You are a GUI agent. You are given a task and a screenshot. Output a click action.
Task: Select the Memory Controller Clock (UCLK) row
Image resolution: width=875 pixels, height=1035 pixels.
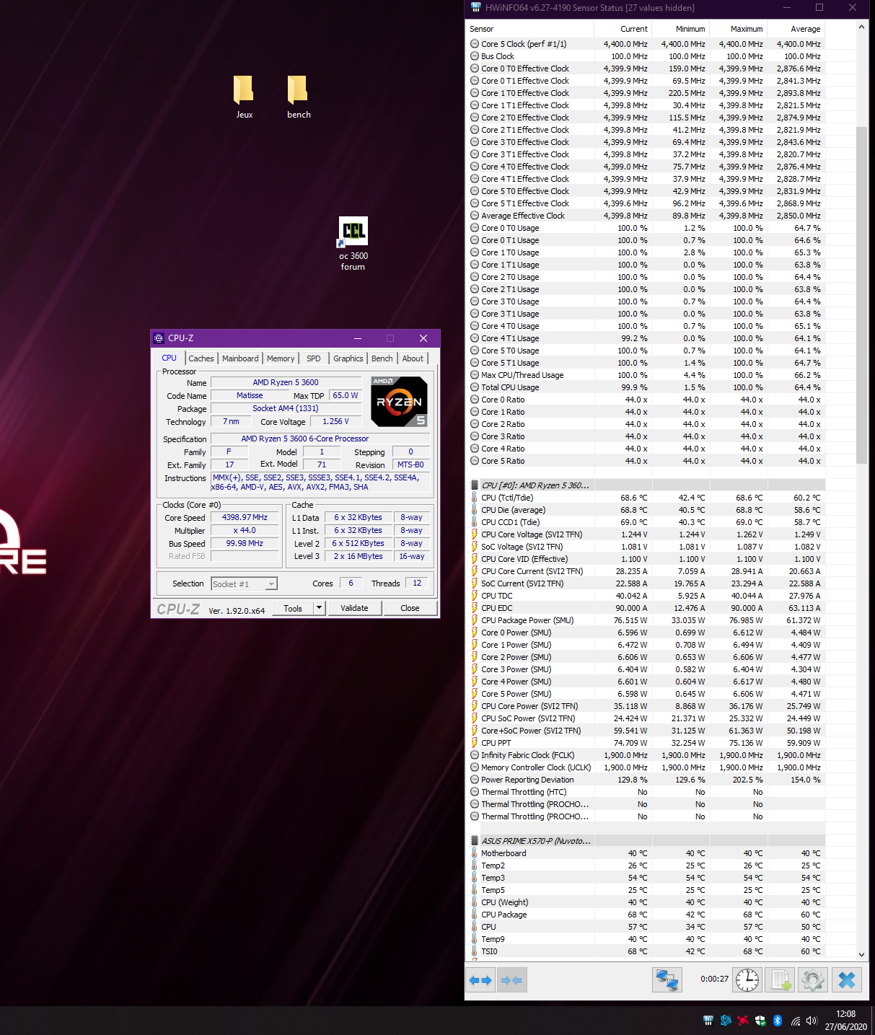tap(646, 767)
